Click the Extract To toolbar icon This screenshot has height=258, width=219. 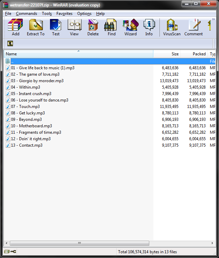(36, 27)
